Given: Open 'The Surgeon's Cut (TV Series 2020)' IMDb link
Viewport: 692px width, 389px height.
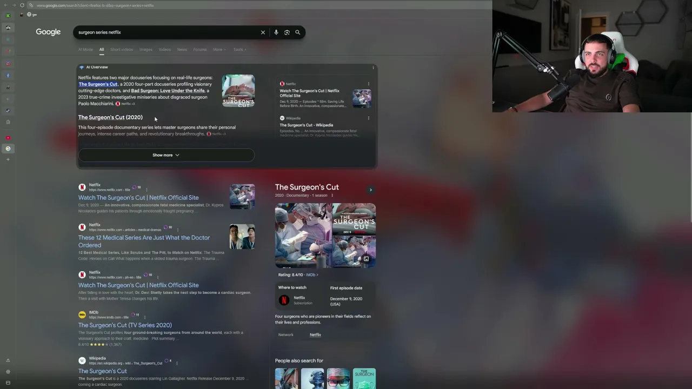Looking at the screenshot, I should click(125, 325).
